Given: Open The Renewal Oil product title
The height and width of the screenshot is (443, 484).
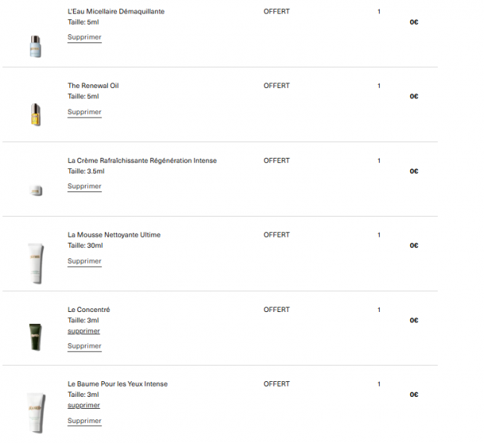Looking at the screenshot, I should (x=93, y=86).
